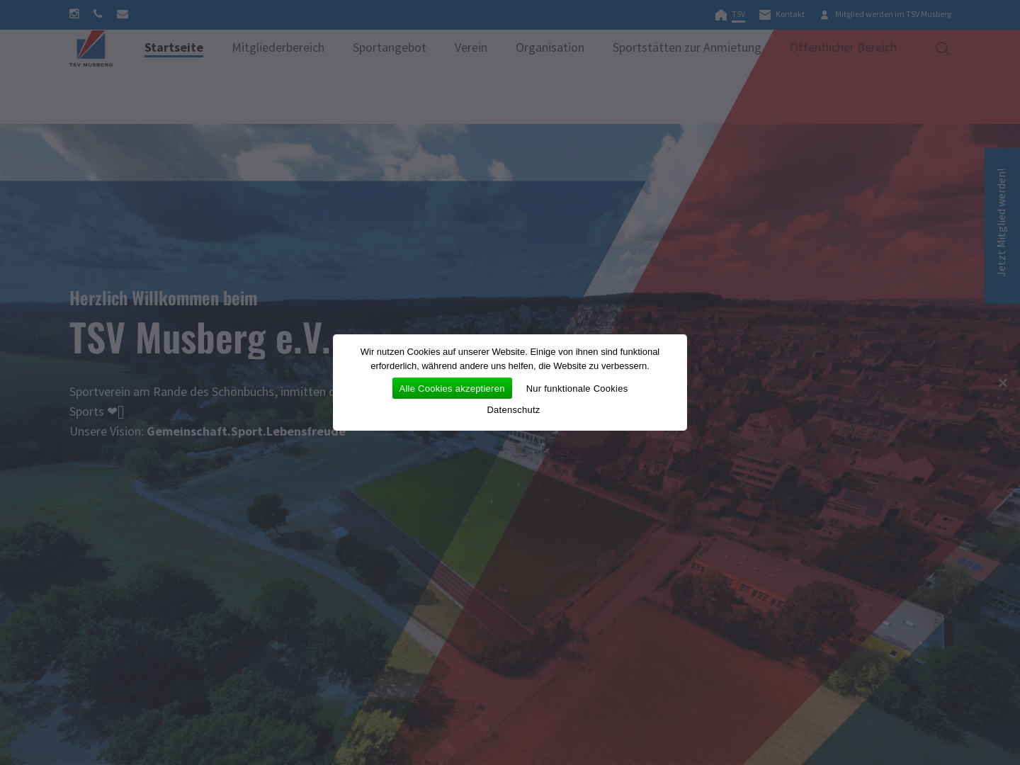The image size is (1020, 765).
Task: Click the Herzlich Willkommen beim text
Action: pos(164,297)
